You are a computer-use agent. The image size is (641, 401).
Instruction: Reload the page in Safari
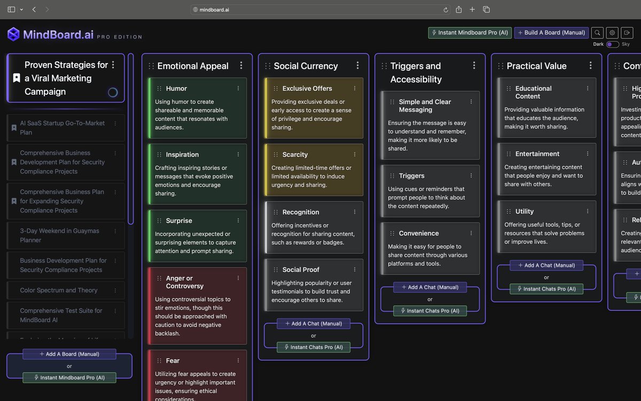pyautogui.click(x=446, y=10)
